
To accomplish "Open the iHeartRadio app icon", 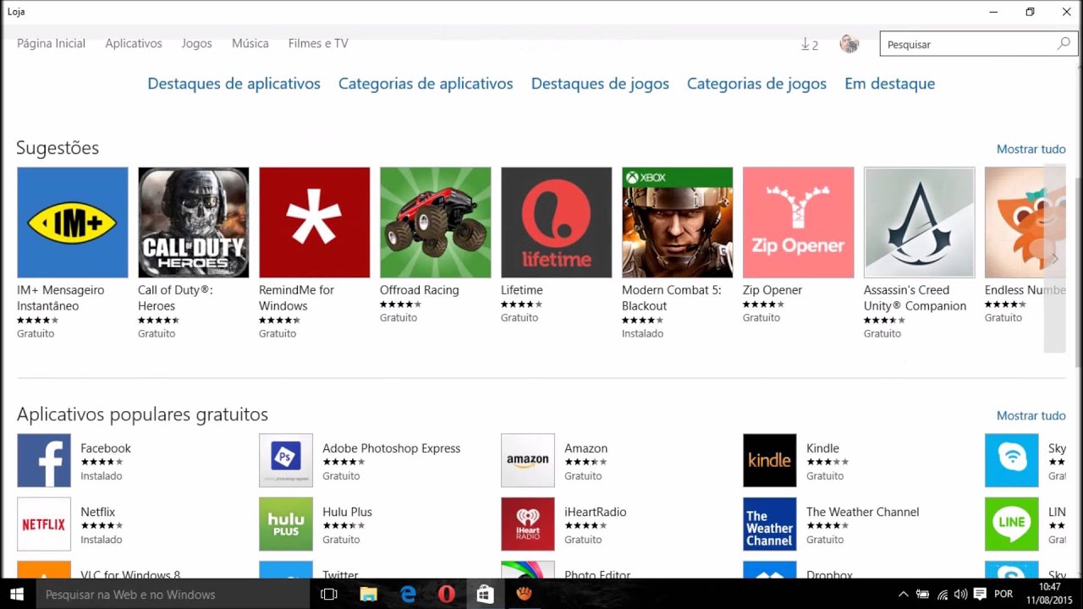I will tap(528, 524).
